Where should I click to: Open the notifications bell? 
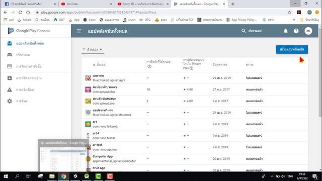286,31
